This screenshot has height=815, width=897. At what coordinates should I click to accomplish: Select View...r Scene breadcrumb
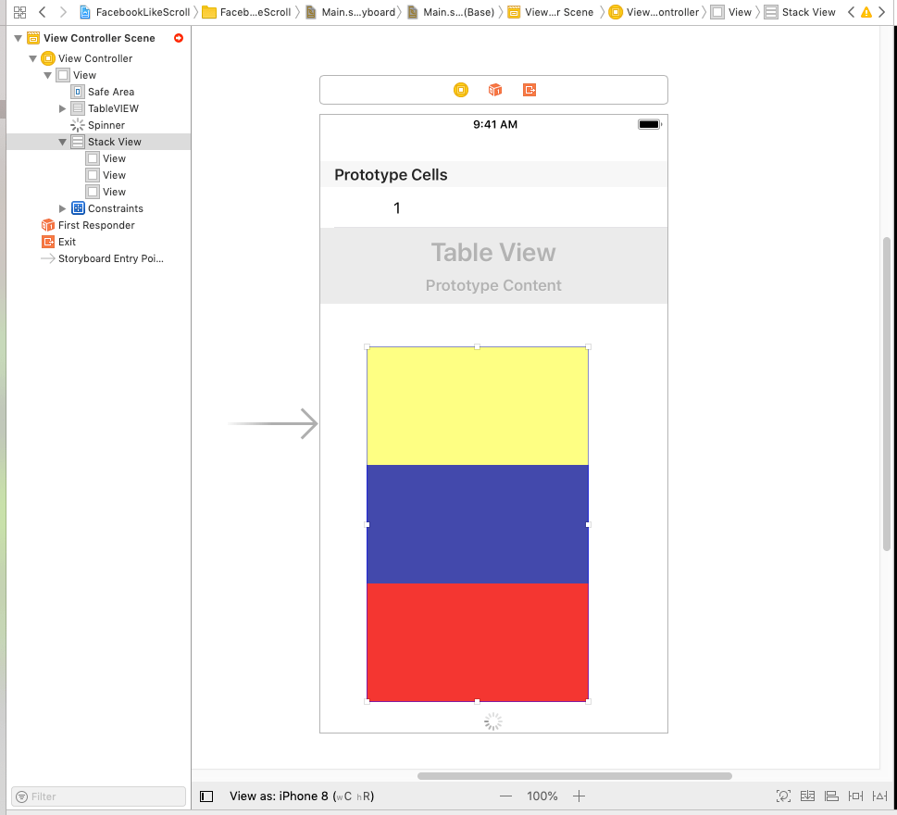(x=551, y=12)
